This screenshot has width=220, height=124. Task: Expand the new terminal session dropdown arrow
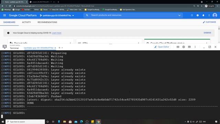[62, 48]
